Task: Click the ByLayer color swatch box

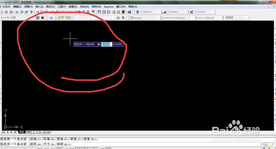Action: coord(132,18)
